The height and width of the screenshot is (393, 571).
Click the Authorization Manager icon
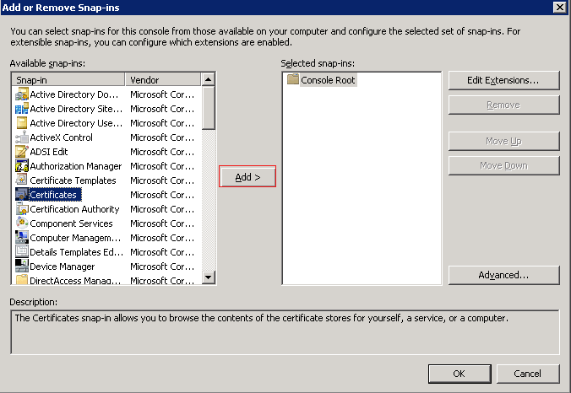(22, 166)
